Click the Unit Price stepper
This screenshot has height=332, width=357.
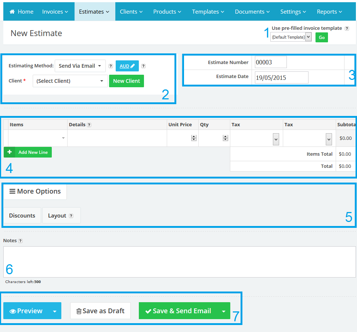194,138
